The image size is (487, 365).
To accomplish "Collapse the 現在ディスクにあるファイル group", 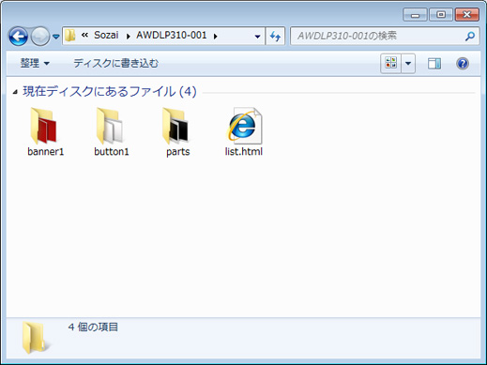I will pos(15,92).
